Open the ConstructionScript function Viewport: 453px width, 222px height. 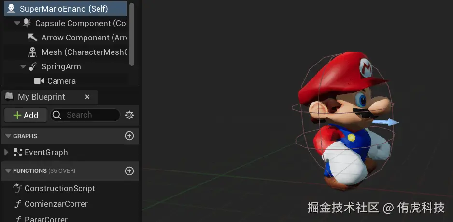point(60,189)
